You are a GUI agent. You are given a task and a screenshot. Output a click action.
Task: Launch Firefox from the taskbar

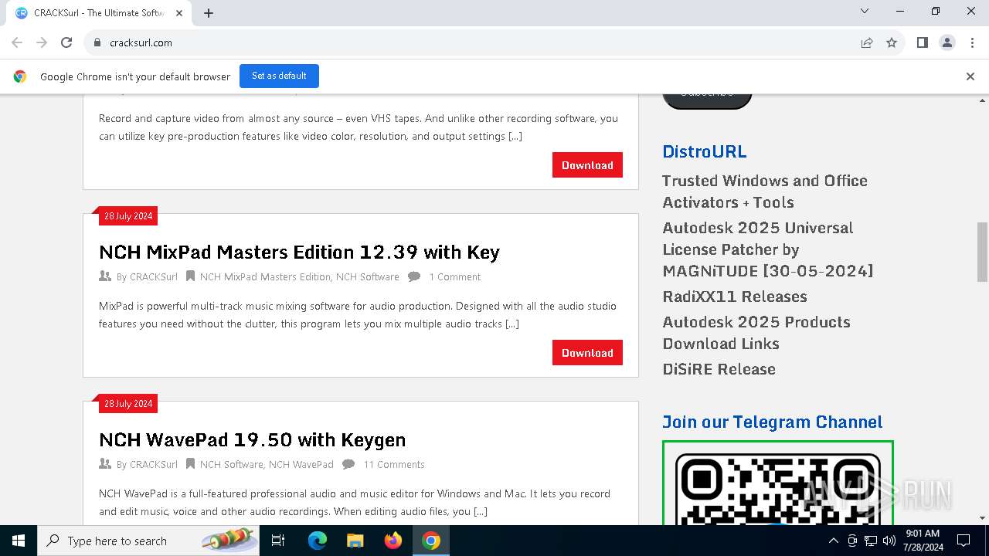[x=393, y=541]
